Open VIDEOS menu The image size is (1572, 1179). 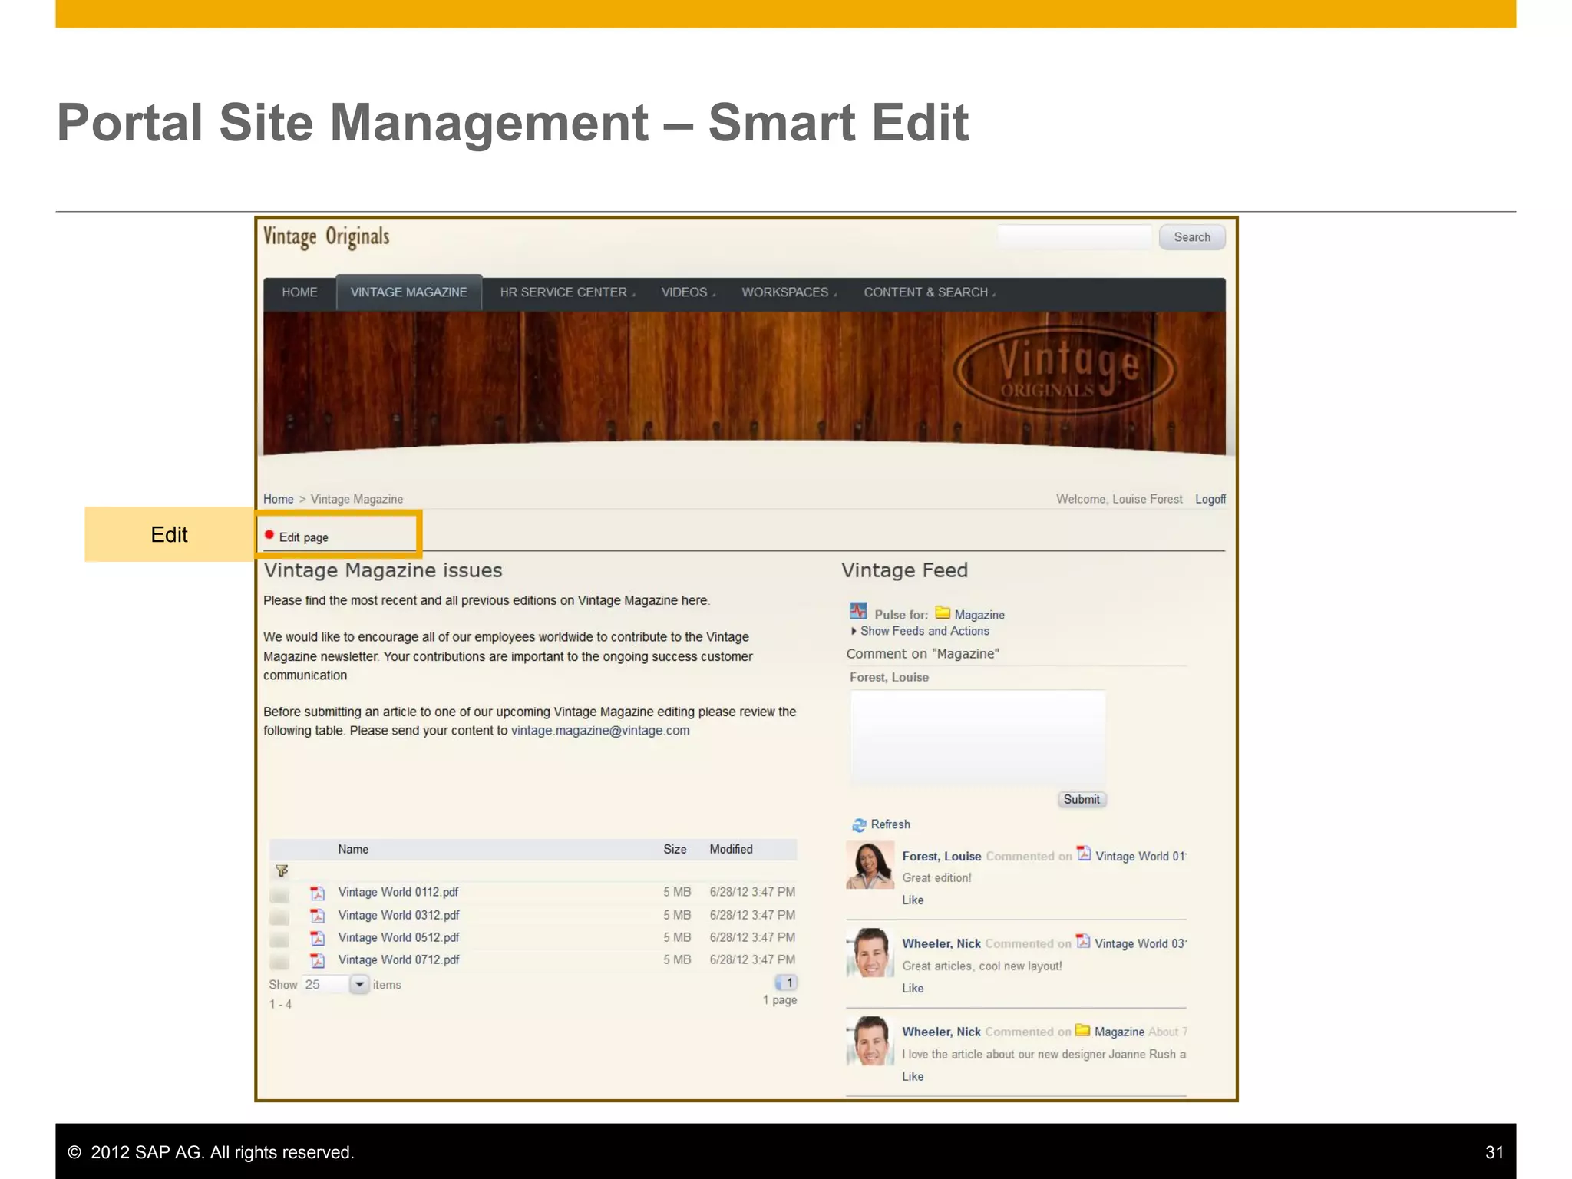[x=688, y=292]
